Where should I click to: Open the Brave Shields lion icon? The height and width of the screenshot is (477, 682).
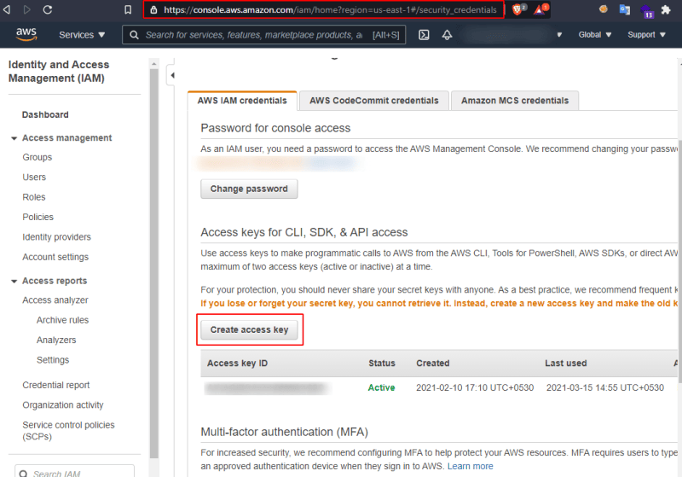(x=517, y=9)
